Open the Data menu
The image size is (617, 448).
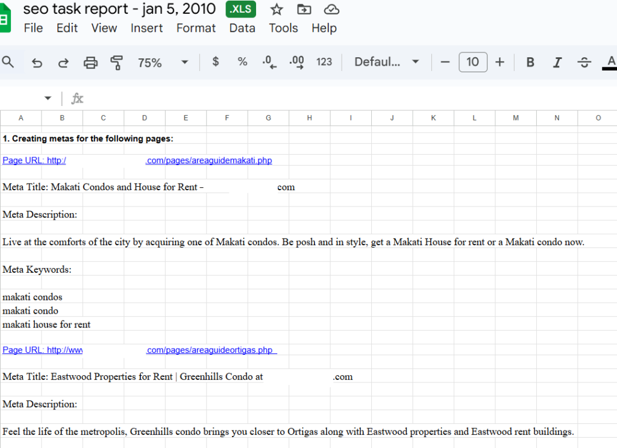242,28
